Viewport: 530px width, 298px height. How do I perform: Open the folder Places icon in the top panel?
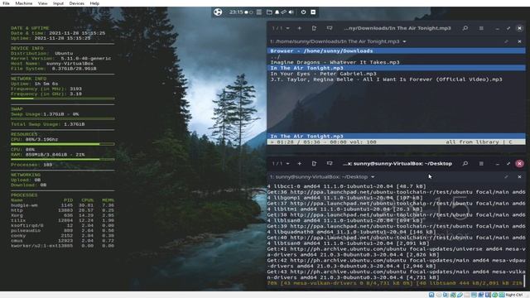(x=269, y=12)
